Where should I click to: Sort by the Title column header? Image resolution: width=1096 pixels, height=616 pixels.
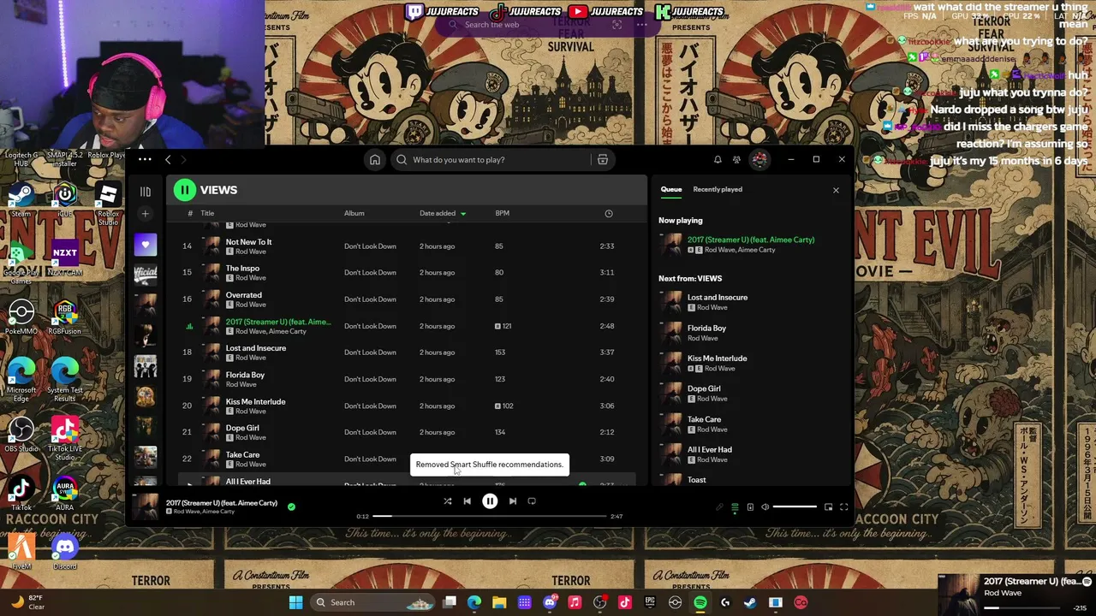click(207, 213)
